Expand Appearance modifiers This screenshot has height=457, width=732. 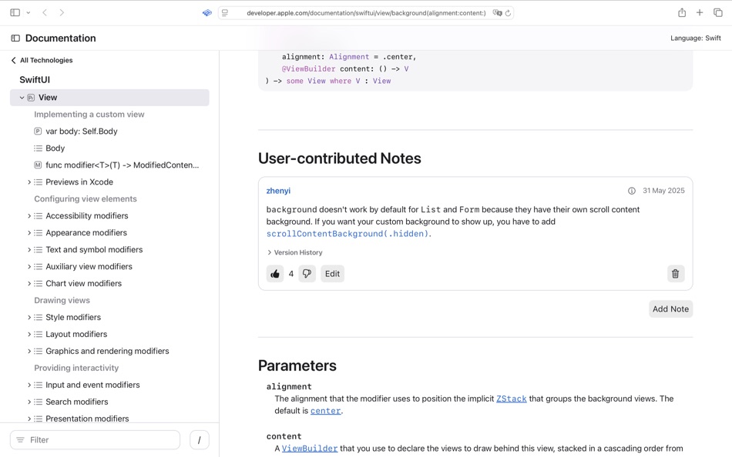click(29, 232)
